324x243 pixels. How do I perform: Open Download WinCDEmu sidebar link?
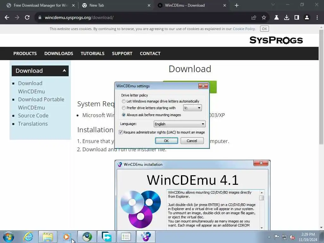pos(31,87)
